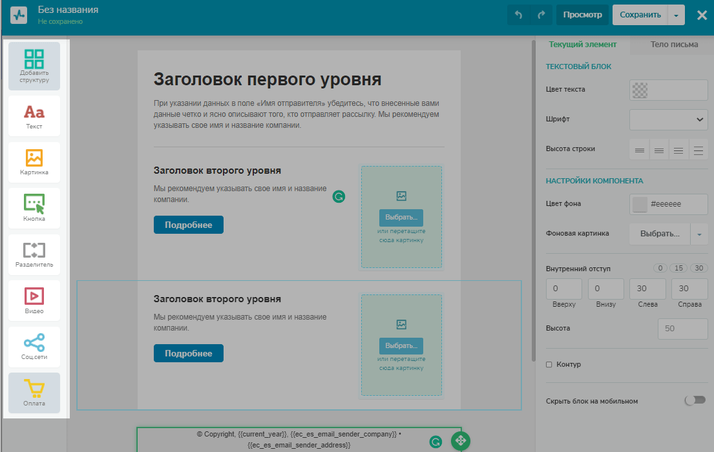Viewport: 714px width, 452px height.
Task: Open the Текущий элемент tab
Action: [x=582, y=45]
